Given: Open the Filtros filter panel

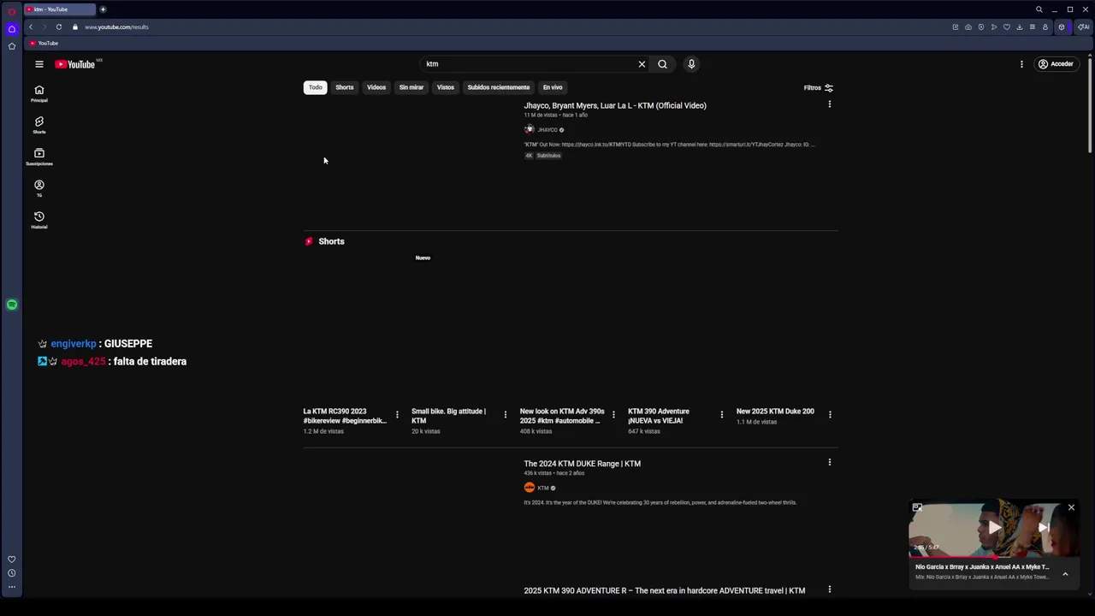Looking at the screenshot, I should [x=819, y=87].
